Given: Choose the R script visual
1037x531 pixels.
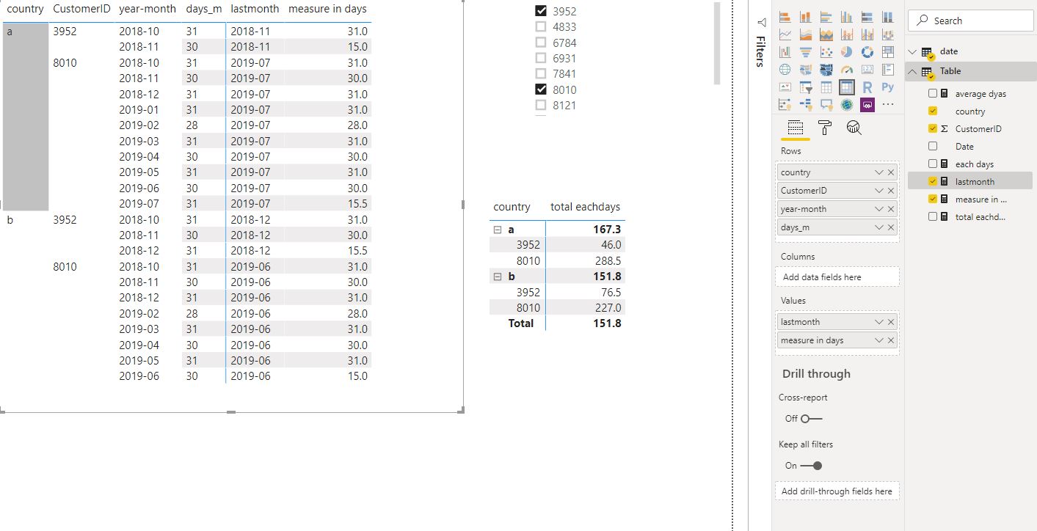Looking at the screenshot, I should tap(867, 87).
